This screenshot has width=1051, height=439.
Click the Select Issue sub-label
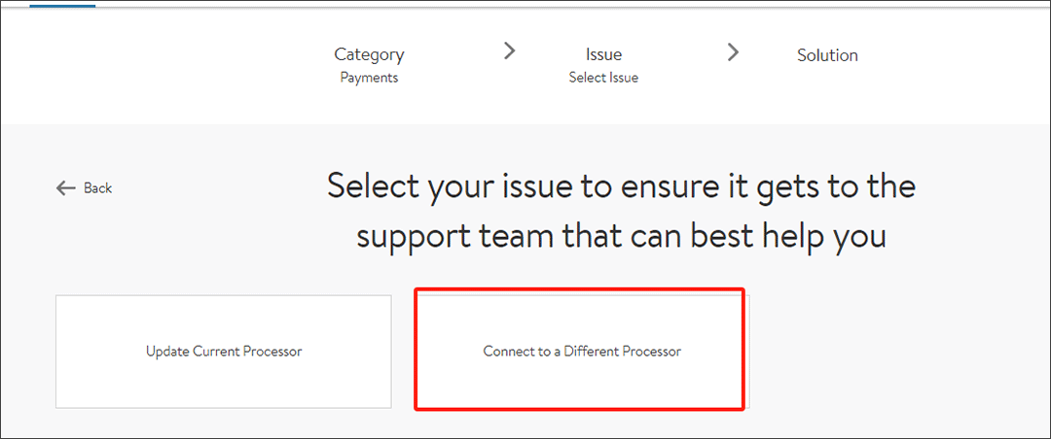tap(603, 78)
